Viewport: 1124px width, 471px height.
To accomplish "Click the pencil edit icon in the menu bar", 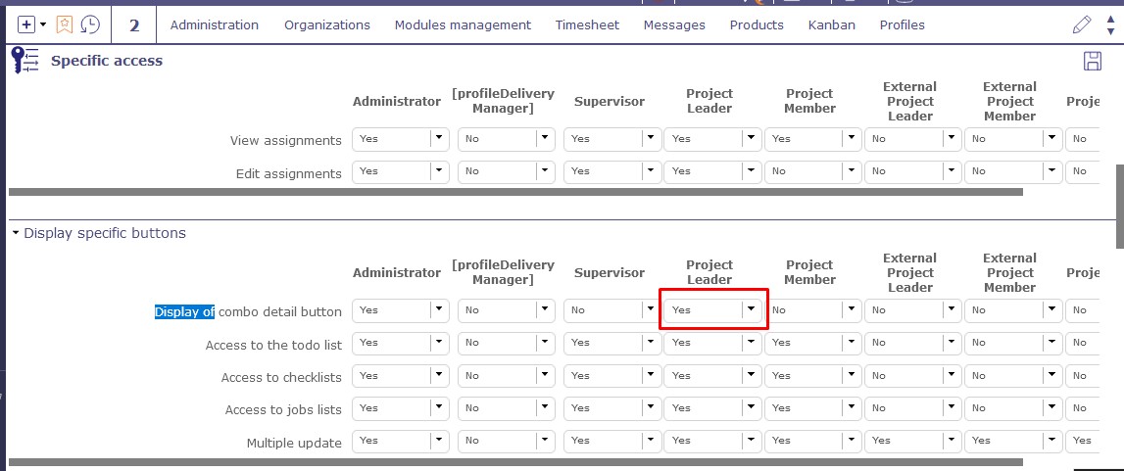I will tap(1082, 24).
